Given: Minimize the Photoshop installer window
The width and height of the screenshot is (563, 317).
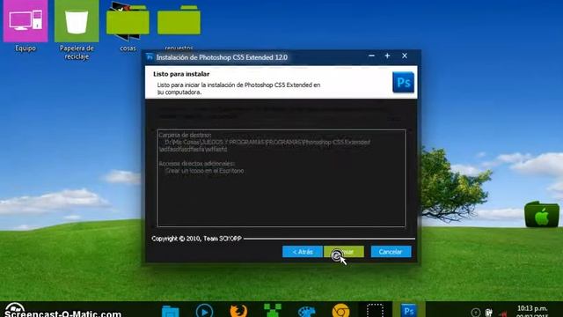Looking at the screenshot, I should [371, 56].
